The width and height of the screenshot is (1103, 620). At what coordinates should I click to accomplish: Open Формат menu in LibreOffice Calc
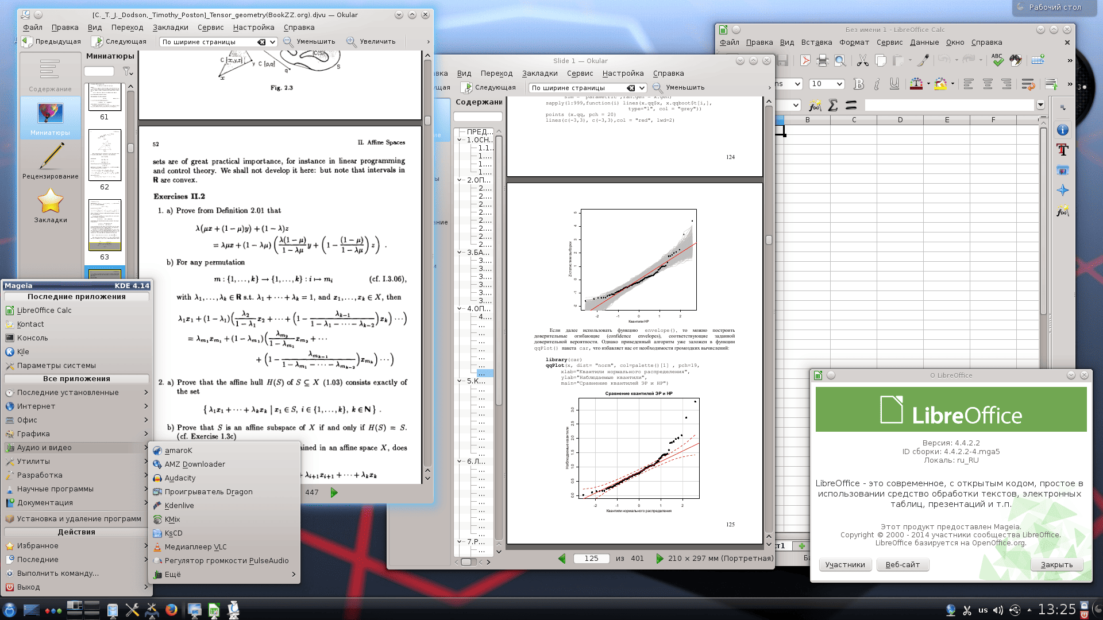pos(854,42)
